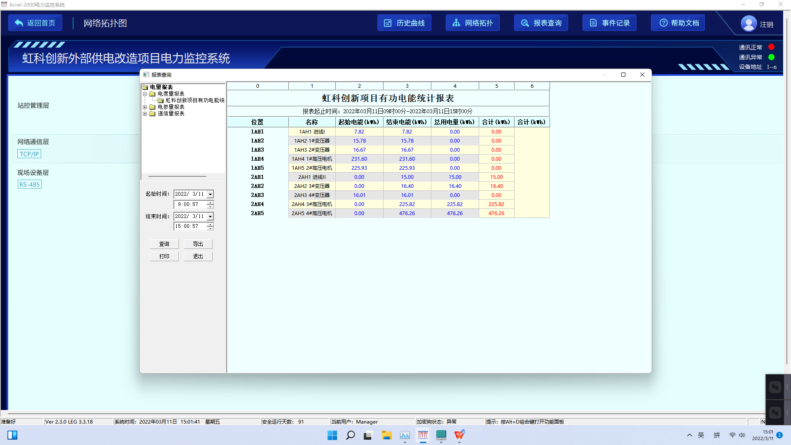Expand the 电参量报表 tree node
This screenshot has height=445, width=791.
coord(145,107)
